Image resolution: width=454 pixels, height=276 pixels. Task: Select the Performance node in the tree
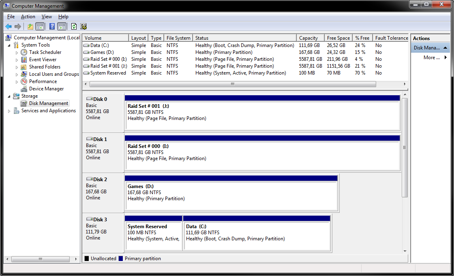(x=43, y=81)
